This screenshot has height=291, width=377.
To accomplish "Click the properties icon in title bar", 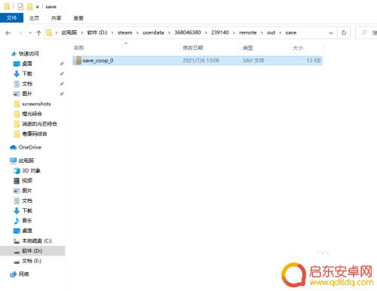I will (x=20, y=7).
